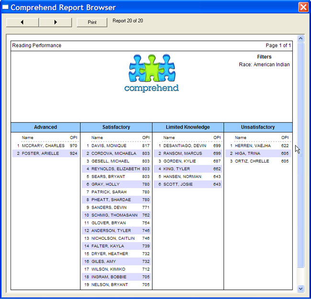Select the NICHOLSON, CAITLIN row

pyautogui.click(x=116, y=238)
